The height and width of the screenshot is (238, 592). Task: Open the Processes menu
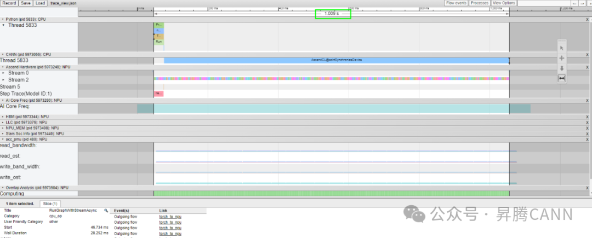click(x=480, y=3)
